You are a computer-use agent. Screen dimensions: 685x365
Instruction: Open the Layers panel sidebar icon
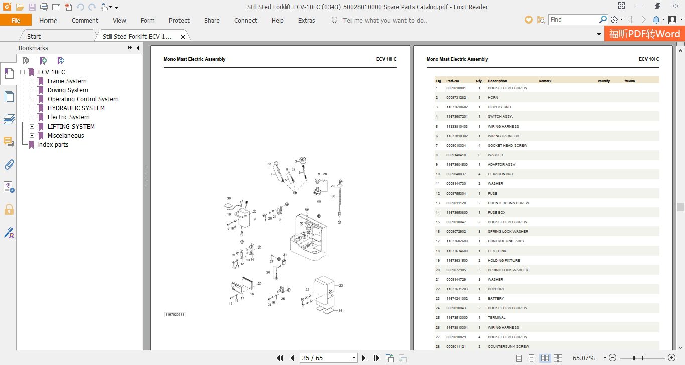click(9, 119)
